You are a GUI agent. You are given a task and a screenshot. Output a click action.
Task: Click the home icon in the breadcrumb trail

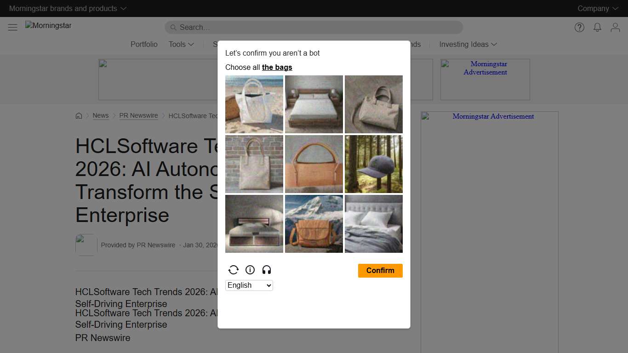[79, 116]
